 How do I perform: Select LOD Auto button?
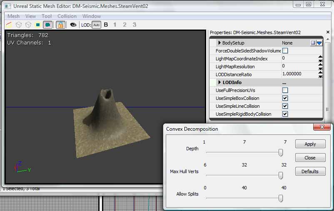point(96,25)
